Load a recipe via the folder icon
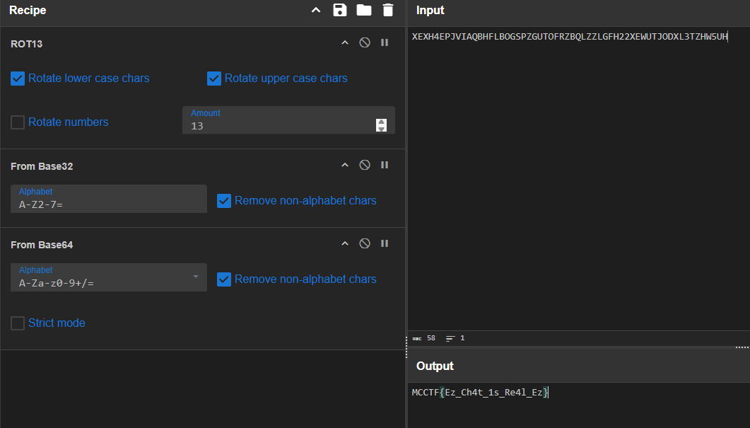The width and height of the screenshot is (750, 428). click(x=363, y=10)
